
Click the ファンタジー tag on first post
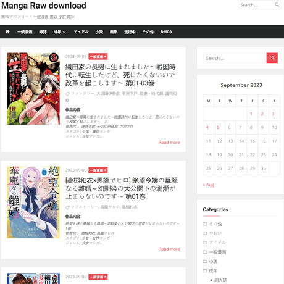click(x=82, y=94)
